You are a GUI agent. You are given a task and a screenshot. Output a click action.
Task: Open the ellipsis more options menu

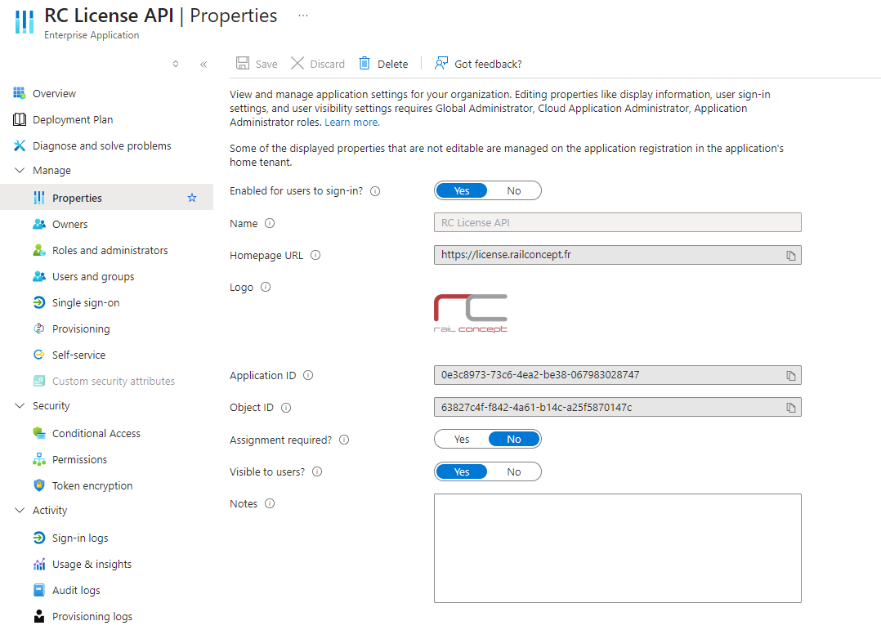point(303,16)
